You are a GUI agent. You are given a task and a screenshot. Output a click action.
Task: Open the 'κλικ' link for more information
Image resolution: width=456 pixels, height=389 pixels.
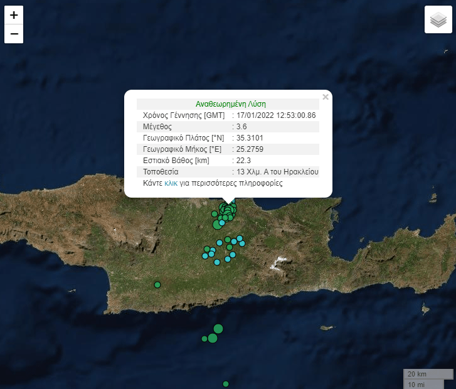171,183
